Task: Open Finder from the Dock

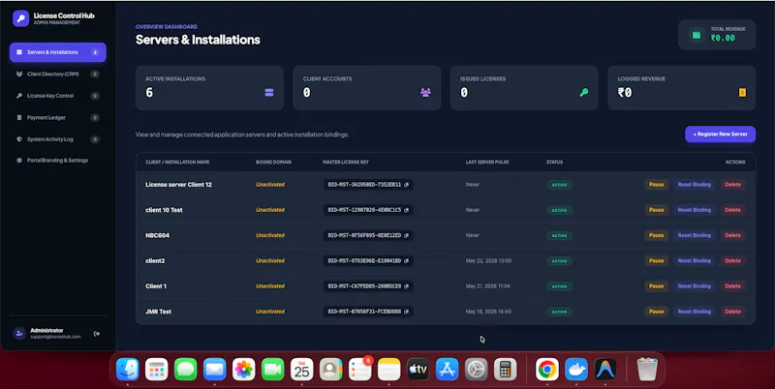Action: tap(128, 370)
